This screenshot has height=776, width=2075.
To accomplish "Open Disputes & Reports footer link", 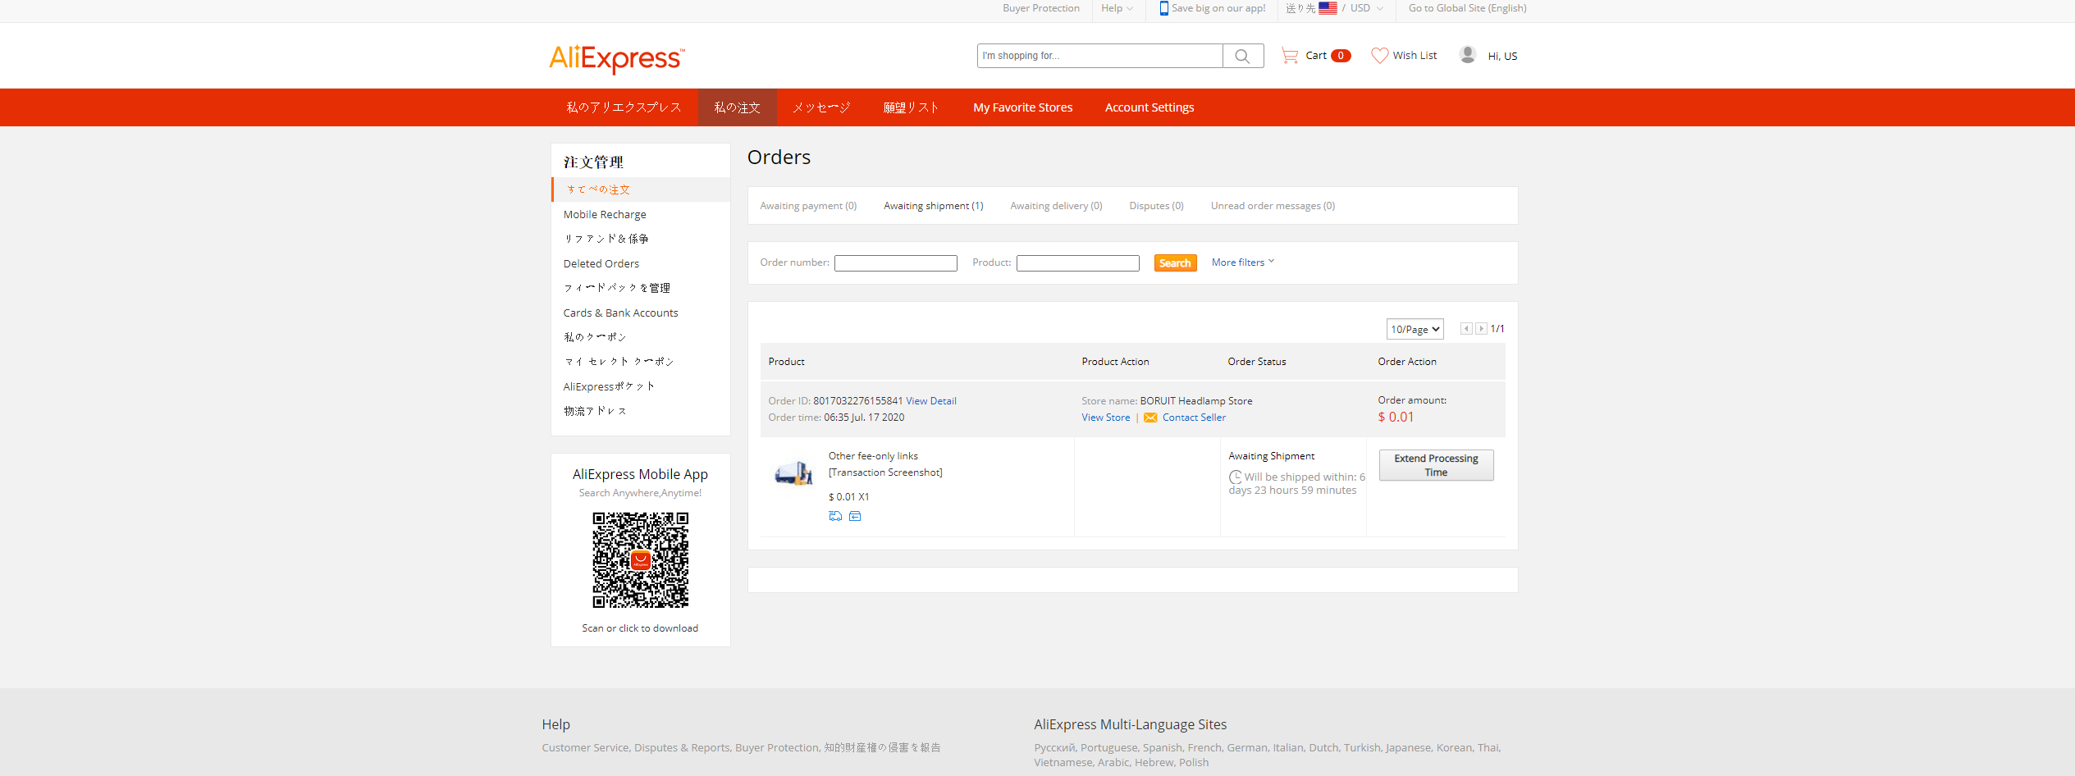I will point(682,748).
